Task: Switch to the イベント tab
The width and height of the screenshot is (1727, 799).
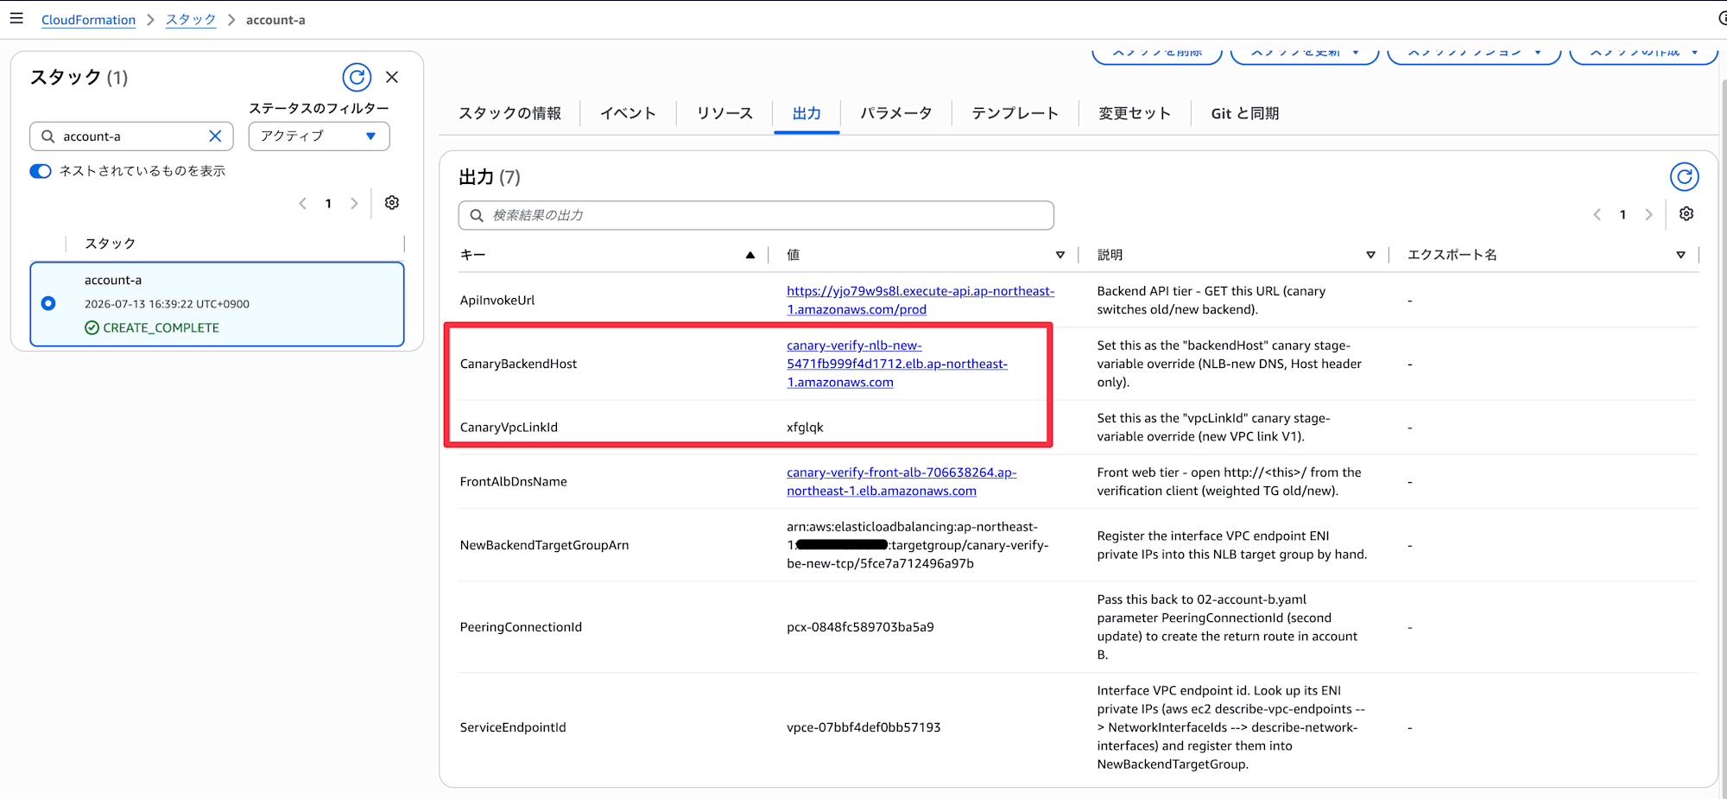Action: pyautogui.click(x=628, y=113)
